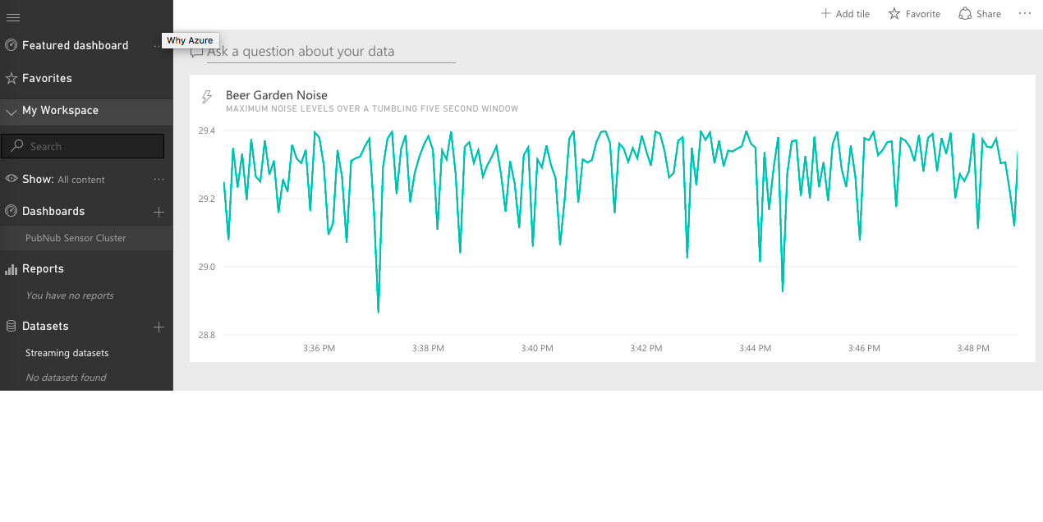This screenshot has width=1043, height=522.
Task: Create a new dashboard with the plus button
Action: click(158, 212)
